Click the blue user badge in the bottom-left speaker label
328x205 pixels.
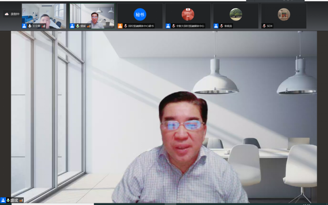(3, 201)
